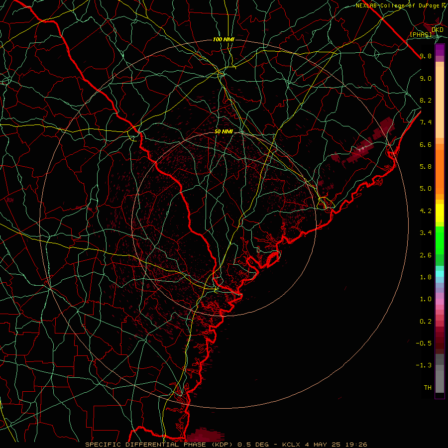The width and height of the screenshot is (448, 448).
Task: Click the 5.0 scale value
Action: [x=426, y=189]
